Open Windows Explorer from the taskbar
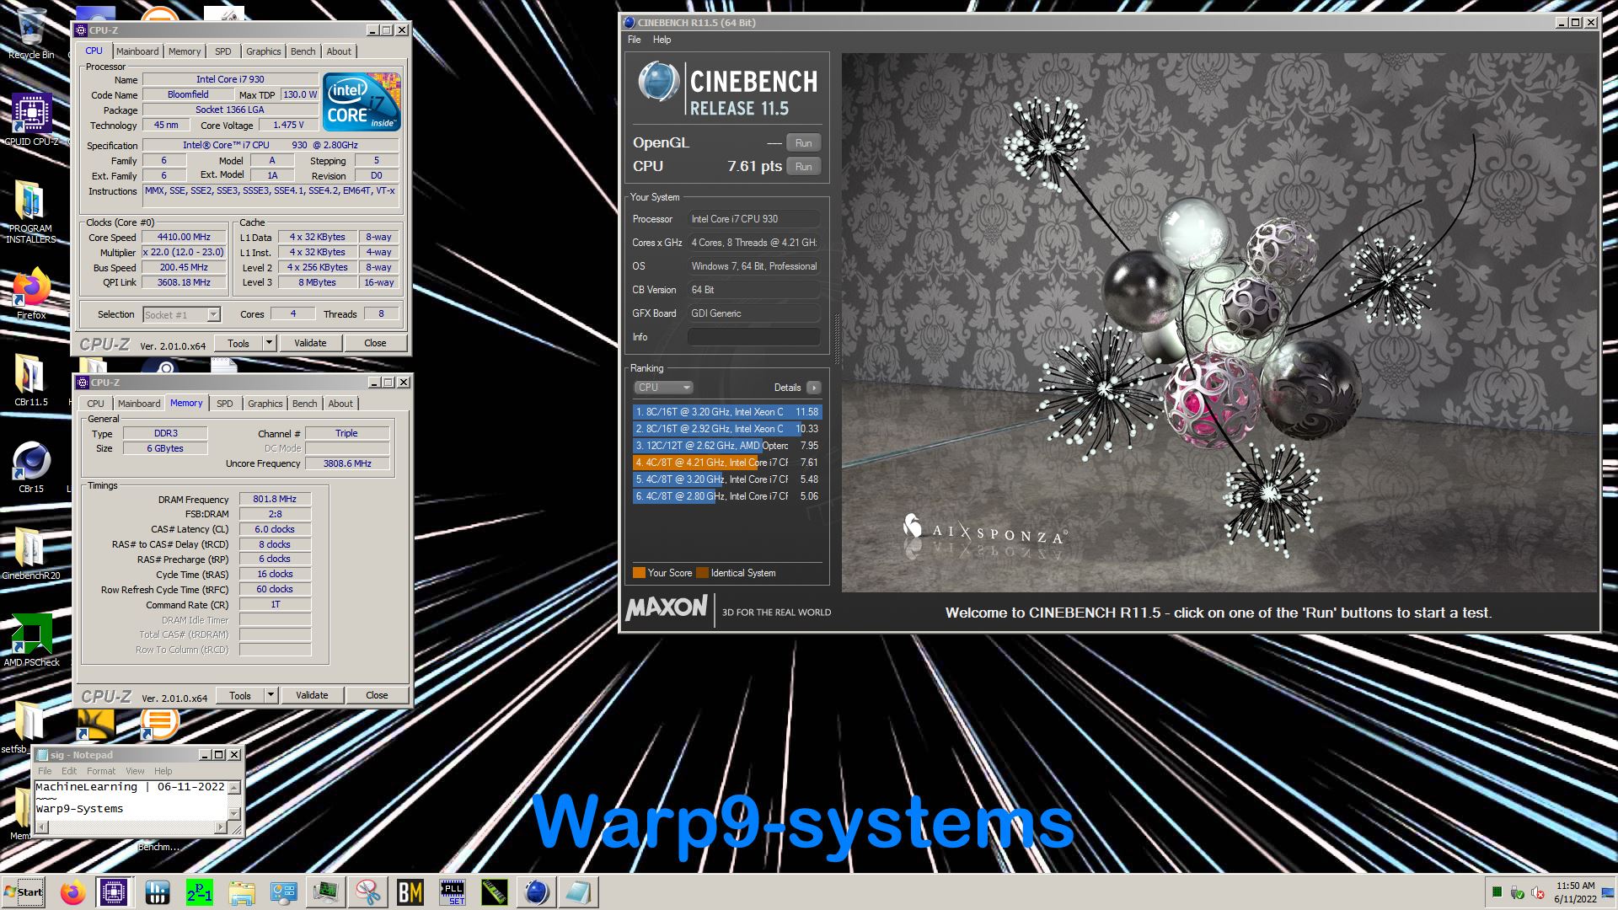Image resolution: width=1618 pixels, height=910 pixels. [x=241, y=892]
